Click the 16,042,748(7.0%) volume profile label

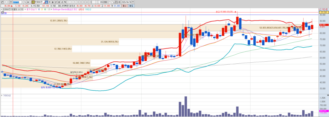(81, 63)
